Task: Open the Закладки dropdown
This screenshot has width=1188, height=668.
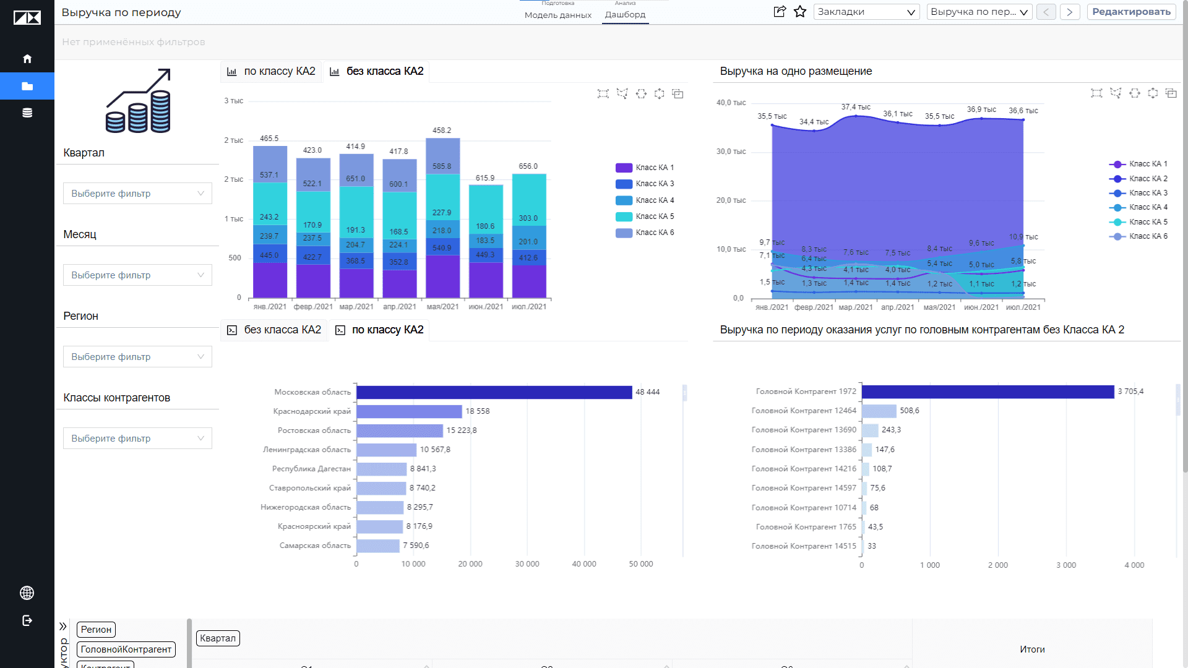Action: (x=867, y=12)
